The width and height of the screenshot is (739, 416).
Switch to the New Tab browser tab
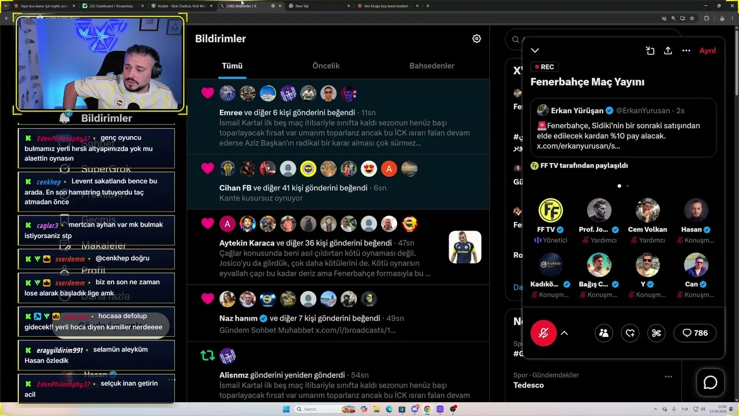(x=319, y=6)
